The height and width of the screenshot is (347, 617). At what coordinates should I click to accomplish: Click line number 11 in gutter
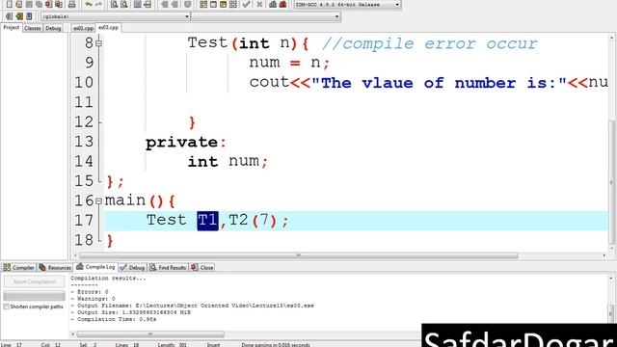[x=84, y=102]
